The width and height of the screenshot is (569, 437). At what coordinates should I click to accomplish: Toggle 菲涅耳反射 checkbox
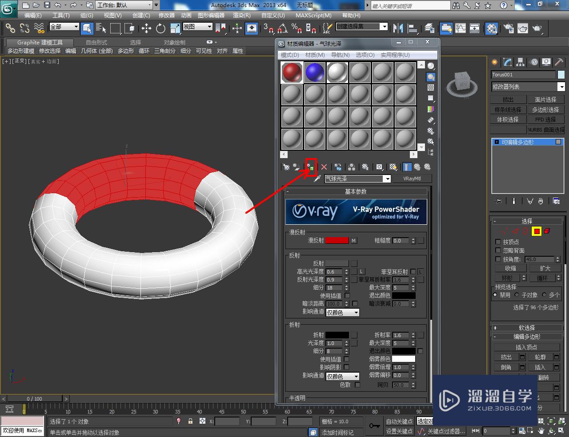click(x=413, y=271)
